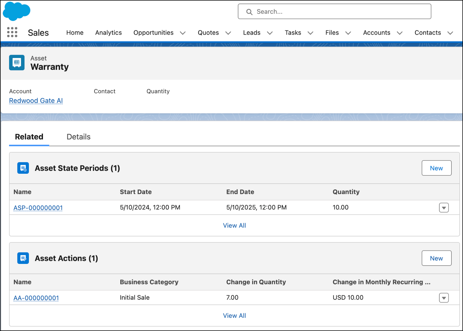Open the AA-000000001 record link

point(36,298)
